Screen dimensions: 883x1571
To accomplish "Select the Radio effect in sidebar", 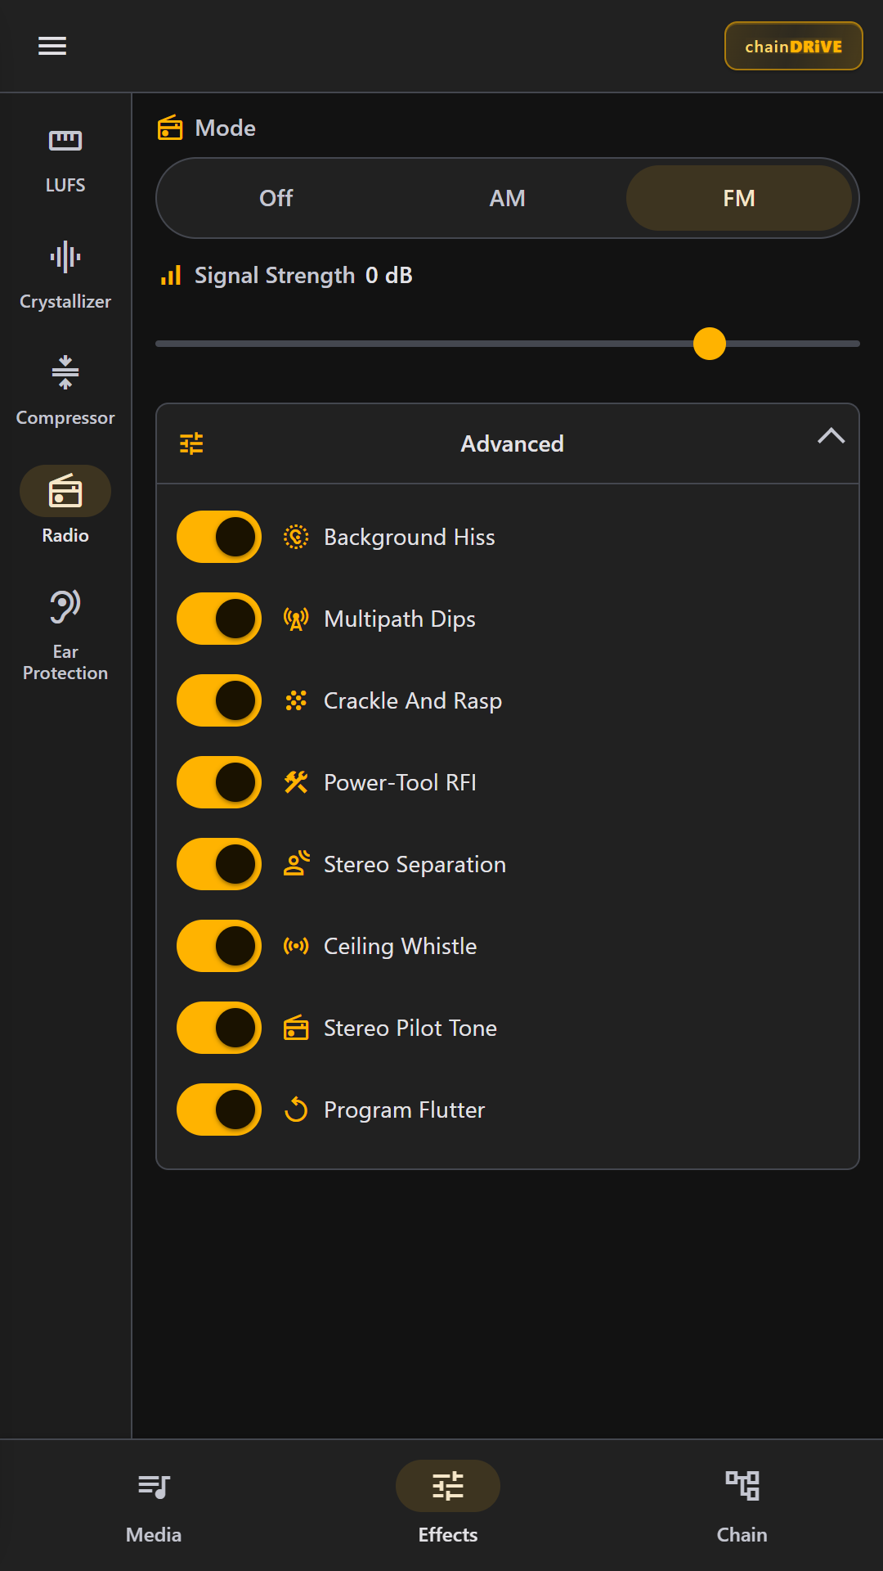I will click(x=65, y=509).
